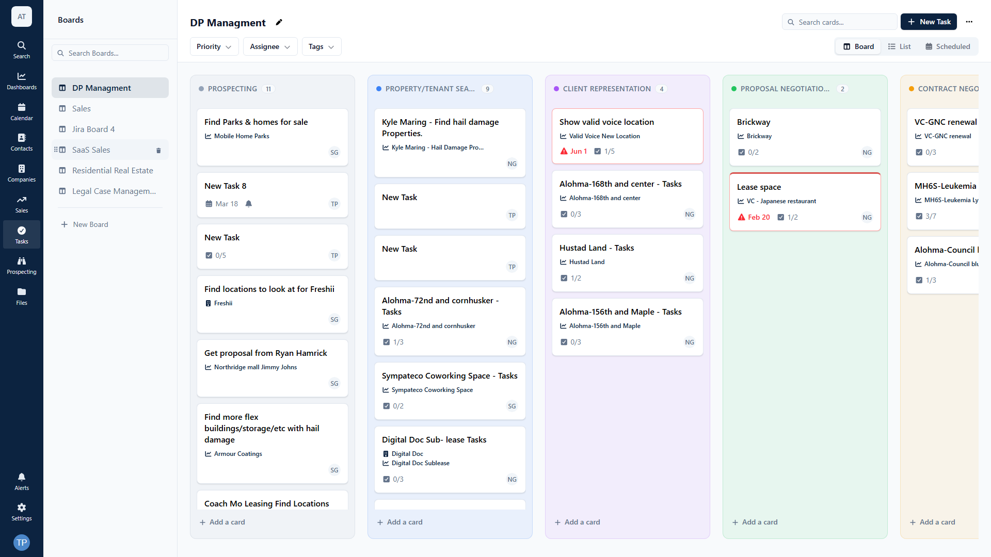The height and width of the screenshot is (557, 991).
Task: Open Sales sidebar section
Action: click(22, 204)
